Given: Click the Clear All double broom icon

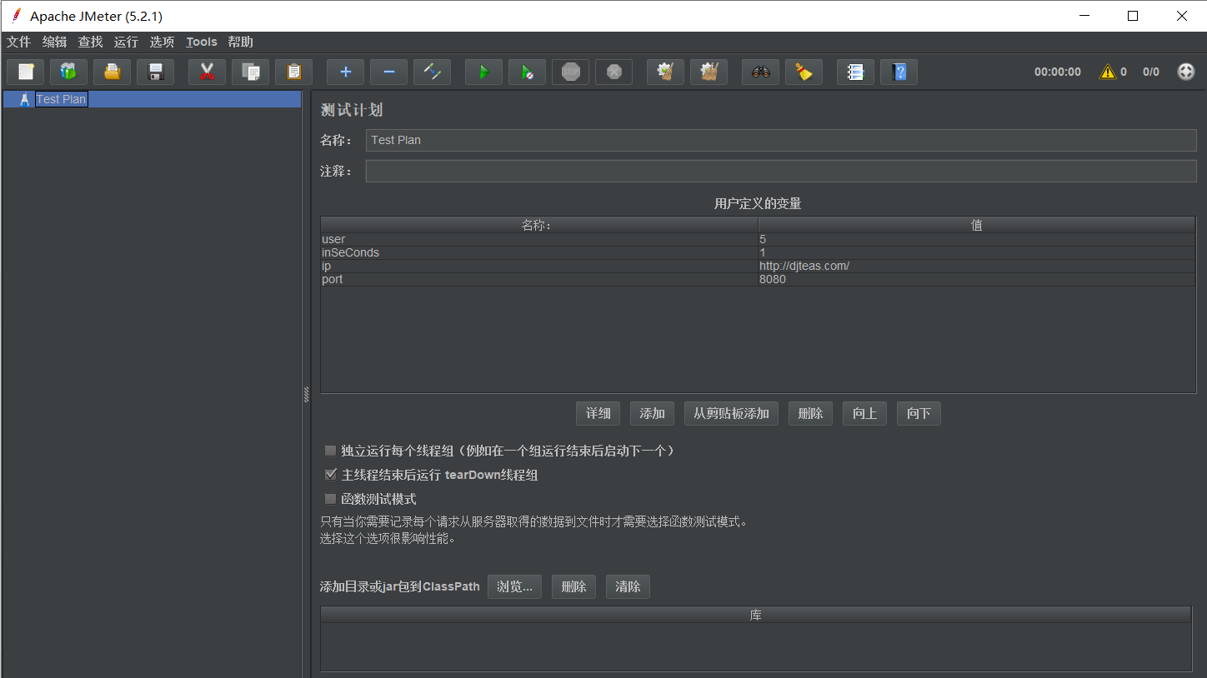Looking at the screenshot, I should pos(709,72).
